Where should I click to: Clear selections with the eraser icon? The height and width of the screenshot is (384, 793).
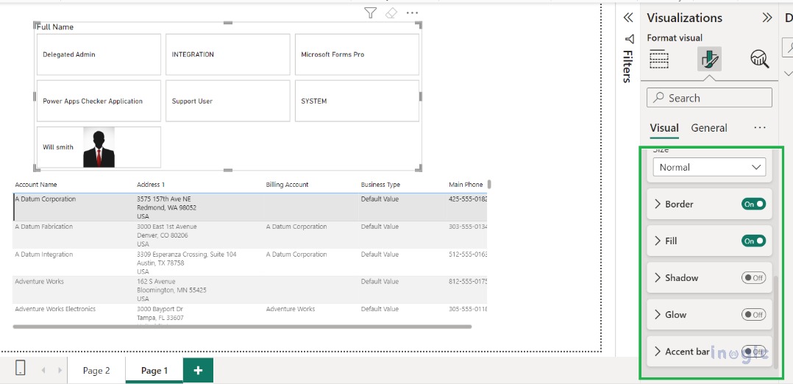point(391,13)
